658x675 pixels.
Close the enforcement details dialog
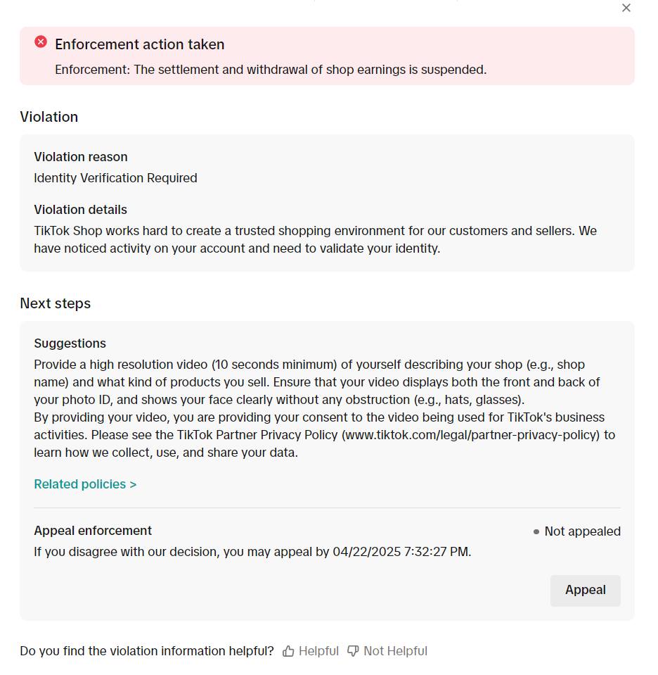[x=626, y=8]
